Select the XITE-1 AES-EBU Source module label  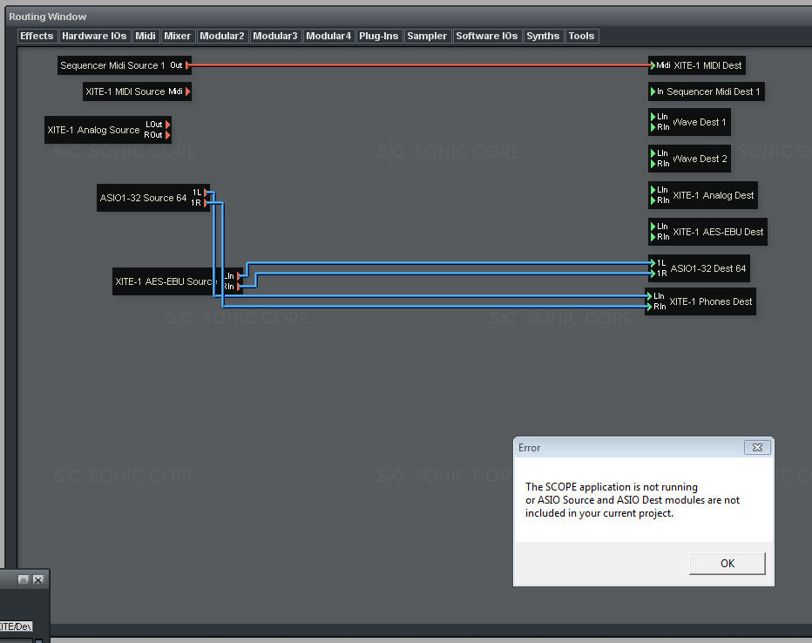(x=166, y=281)
